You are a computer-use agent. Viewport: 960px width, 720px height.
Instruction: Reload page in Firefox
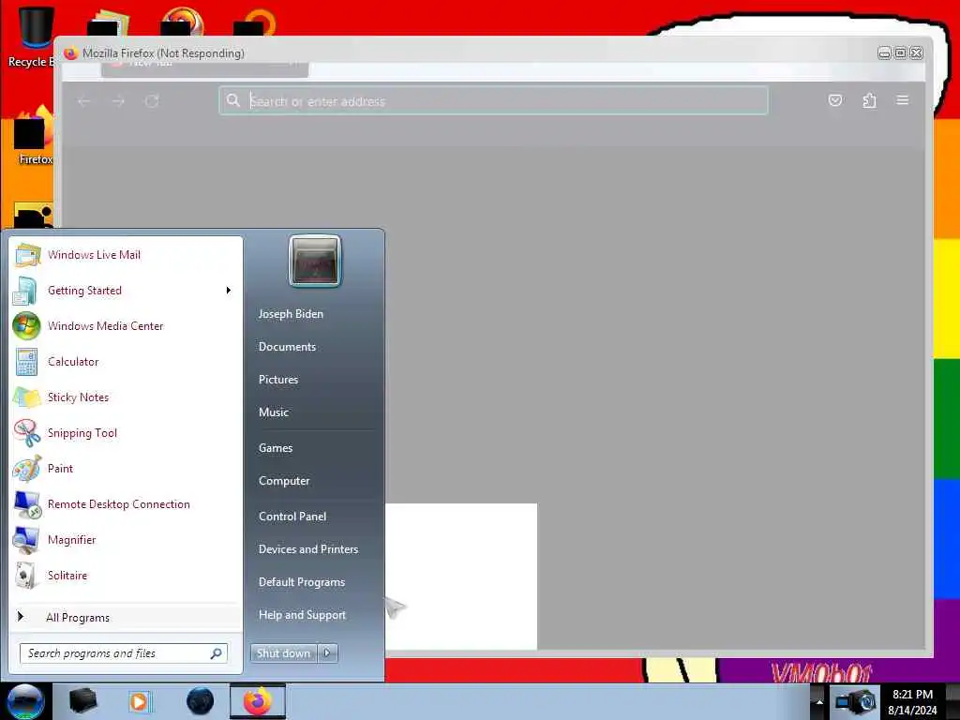click(x=153, y=101)
